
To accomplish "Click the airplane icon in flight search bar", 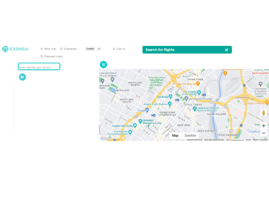I will point(227,50).
